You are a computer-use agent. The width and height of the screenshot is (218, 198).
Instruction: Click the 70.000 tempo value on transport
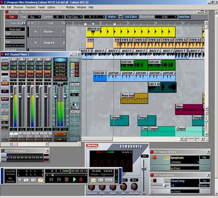[x=96, y=171]
